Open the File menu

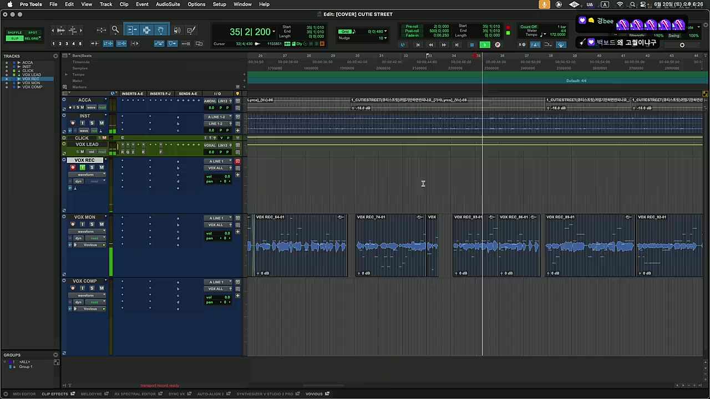click(53, 4)
